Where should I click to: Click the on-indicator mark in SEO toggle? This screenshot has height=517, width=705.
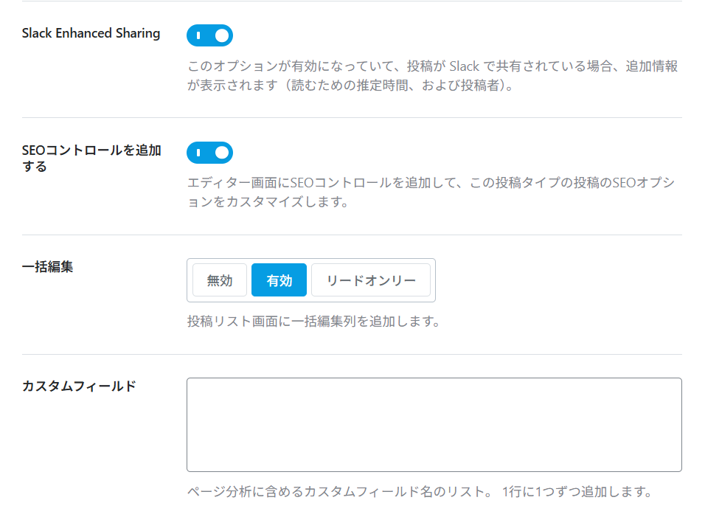pos(198,153)
